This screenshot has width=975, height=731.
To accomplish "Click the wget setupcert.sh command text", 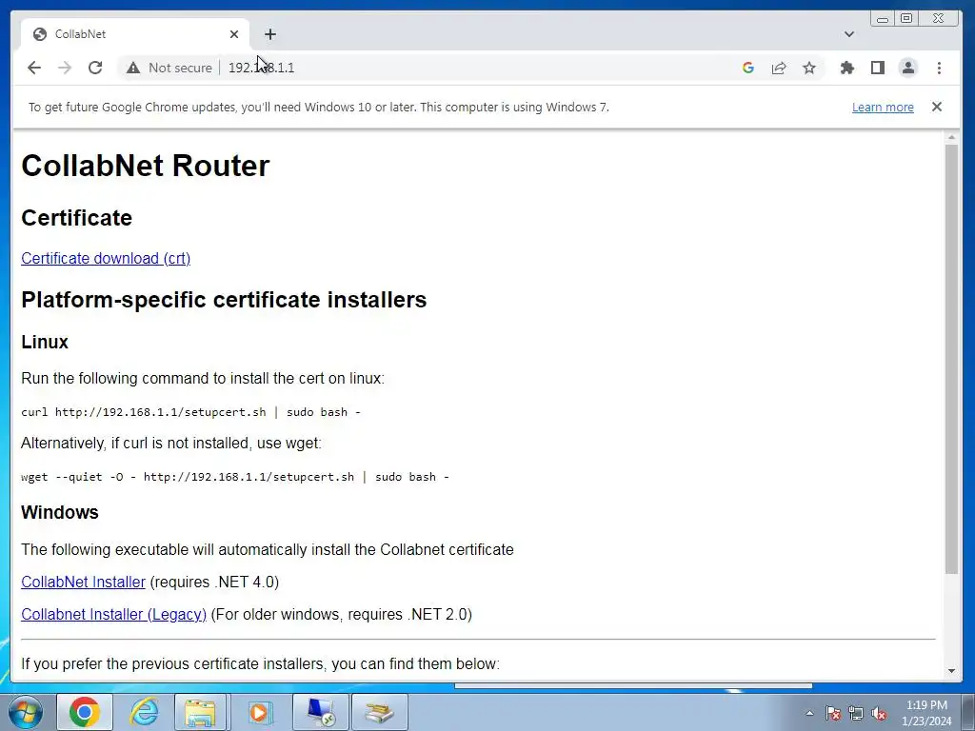I will tap(235, 477).
